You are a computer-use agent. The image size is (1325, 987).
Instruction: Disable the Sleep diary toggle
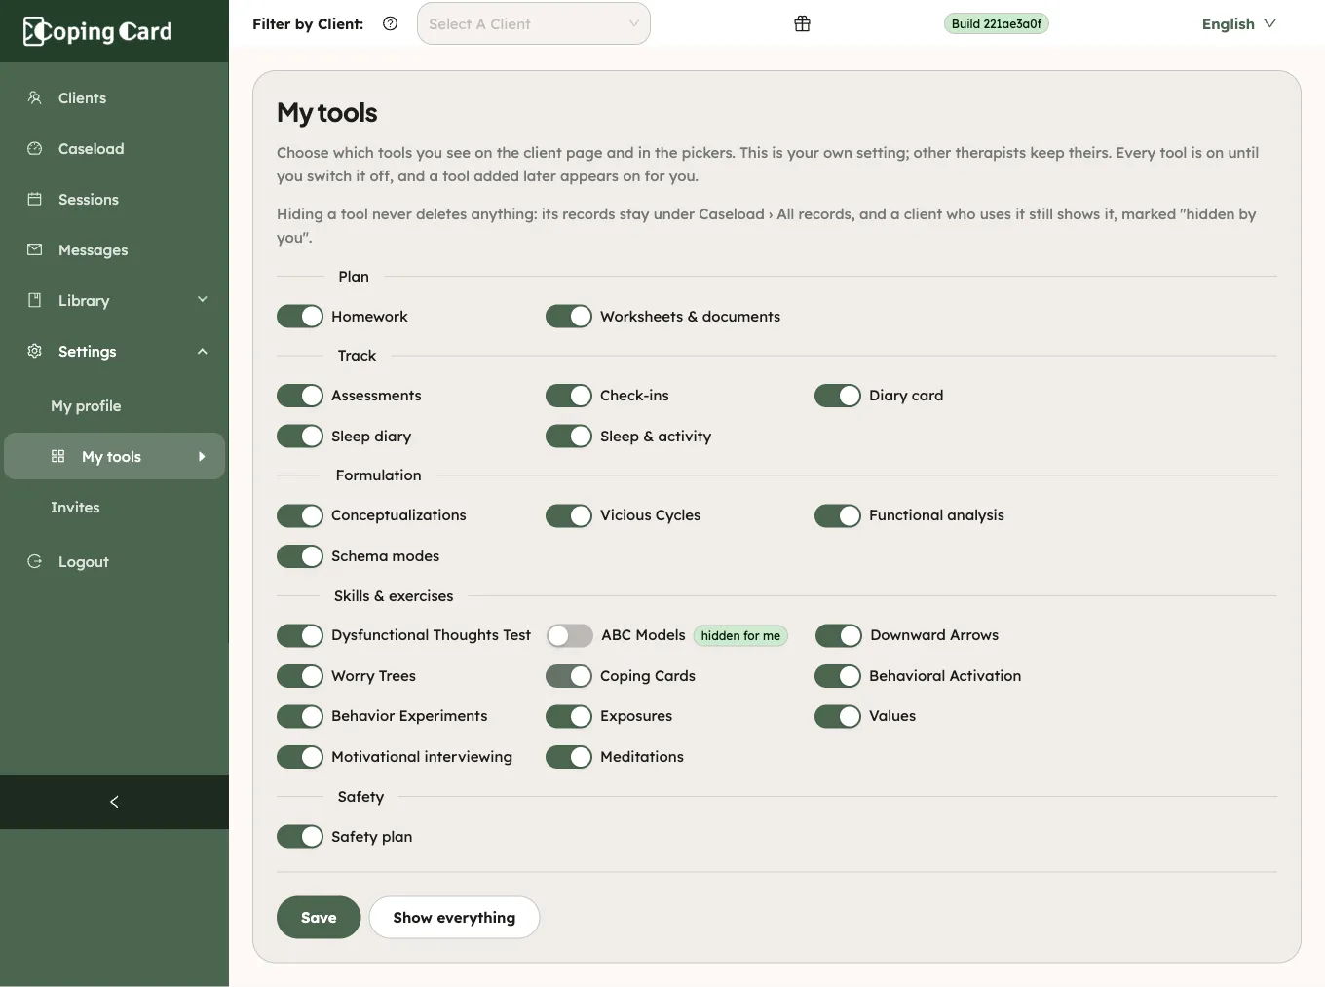click(300, 437)
